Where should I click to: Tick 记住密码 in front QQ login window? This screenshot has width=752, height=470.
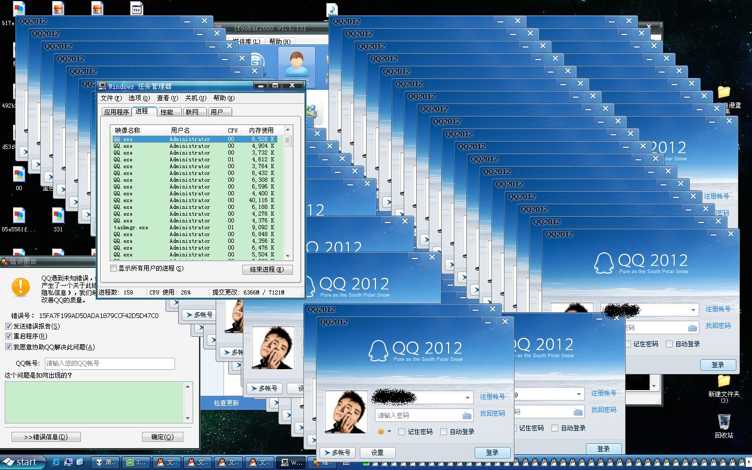(x=402, y=431)
